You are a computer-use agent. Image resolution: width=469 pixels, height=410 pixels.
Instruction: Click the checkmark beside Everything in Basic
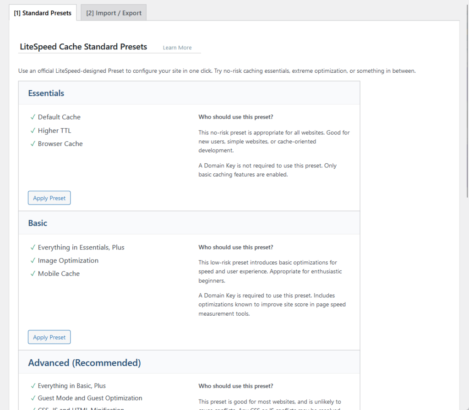click(33, 386)
